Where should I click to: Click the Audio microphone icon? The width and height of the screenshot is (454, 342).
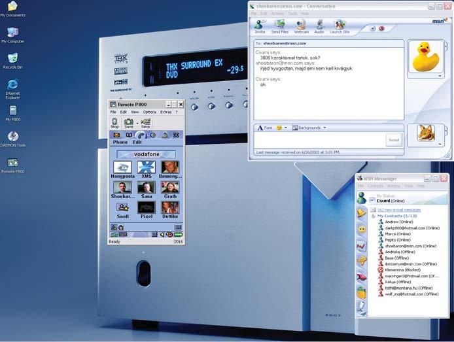319,27
